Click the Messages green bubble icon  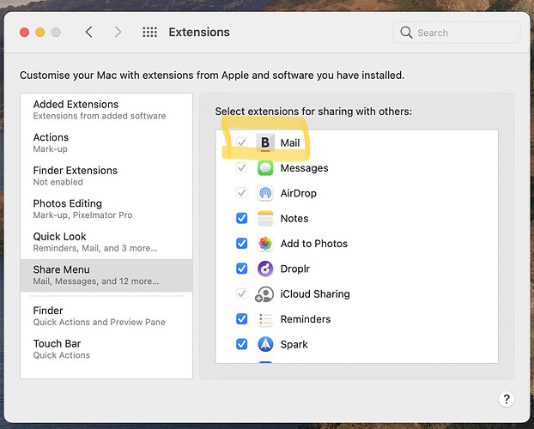pos(265,168)
